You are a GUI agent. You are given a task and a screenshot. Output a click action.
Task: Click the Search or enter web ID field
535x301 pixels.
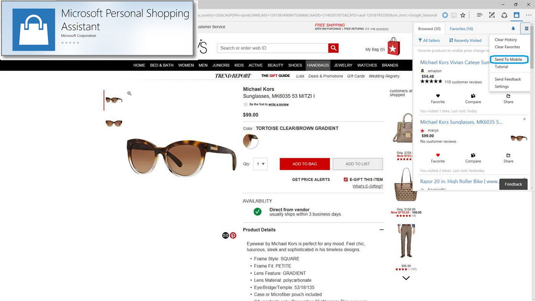click(273, 48)
